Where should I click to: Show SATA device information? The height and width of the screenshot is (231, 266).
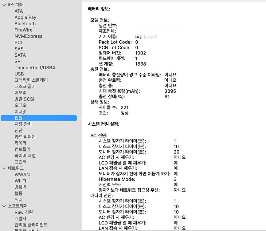point(20,55)
